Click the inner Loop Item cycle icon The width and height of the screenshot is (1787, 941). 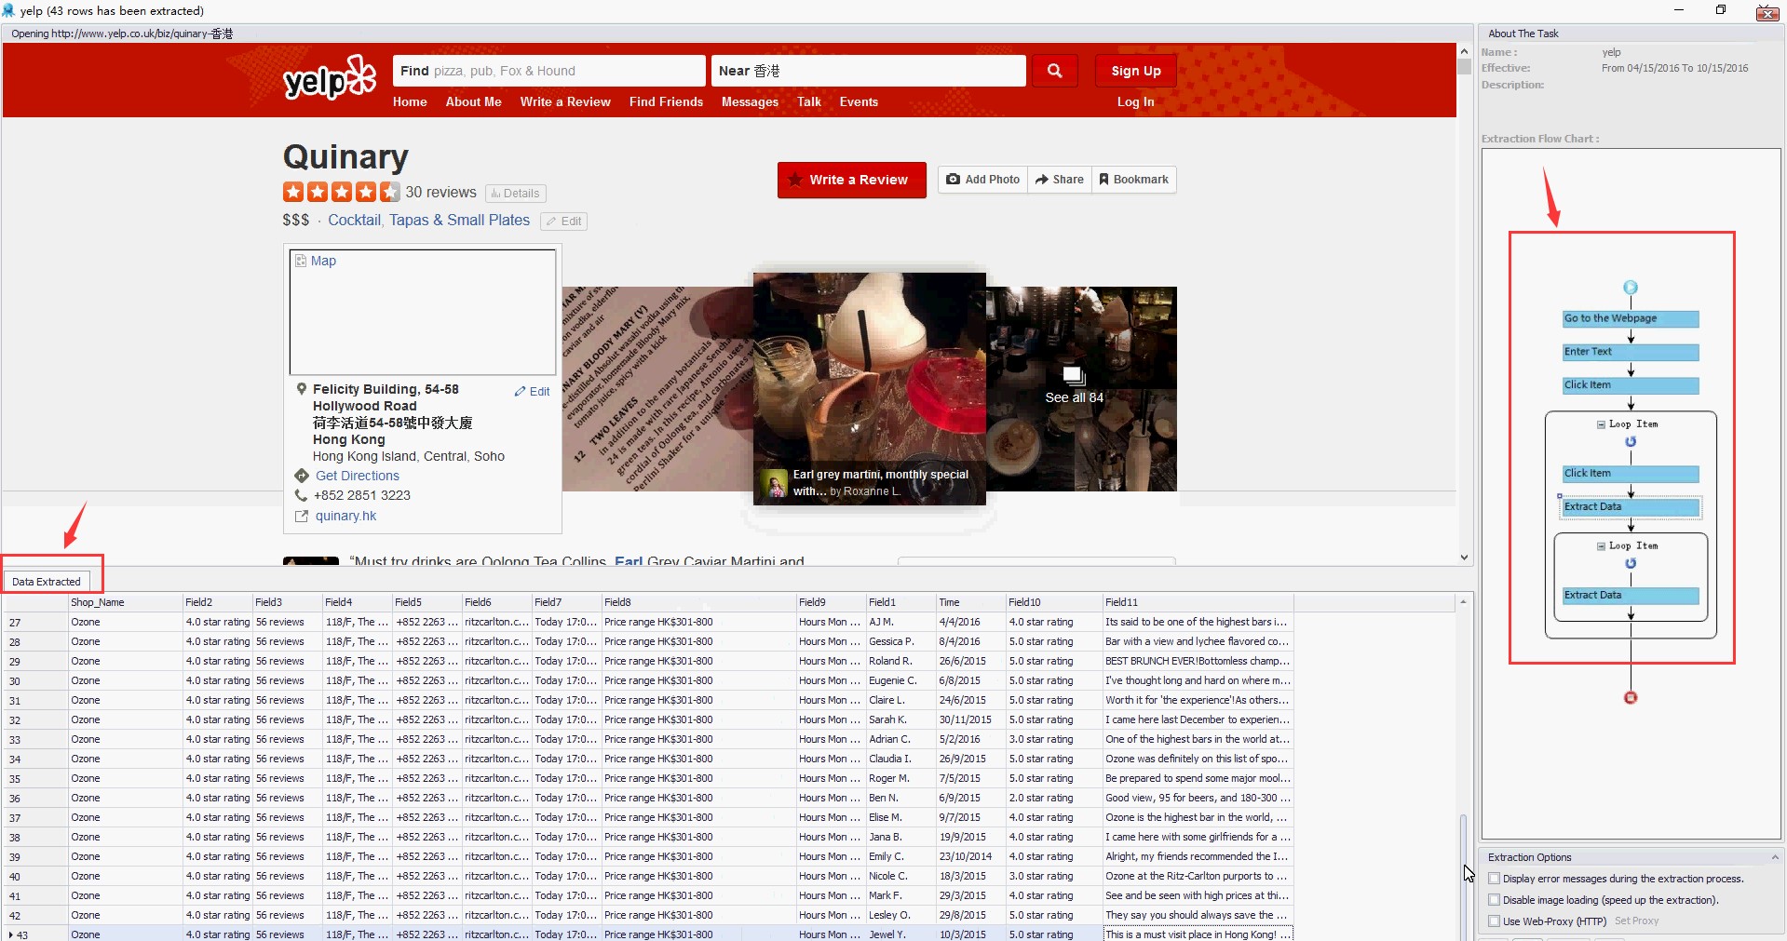[x=1630, y=563]
